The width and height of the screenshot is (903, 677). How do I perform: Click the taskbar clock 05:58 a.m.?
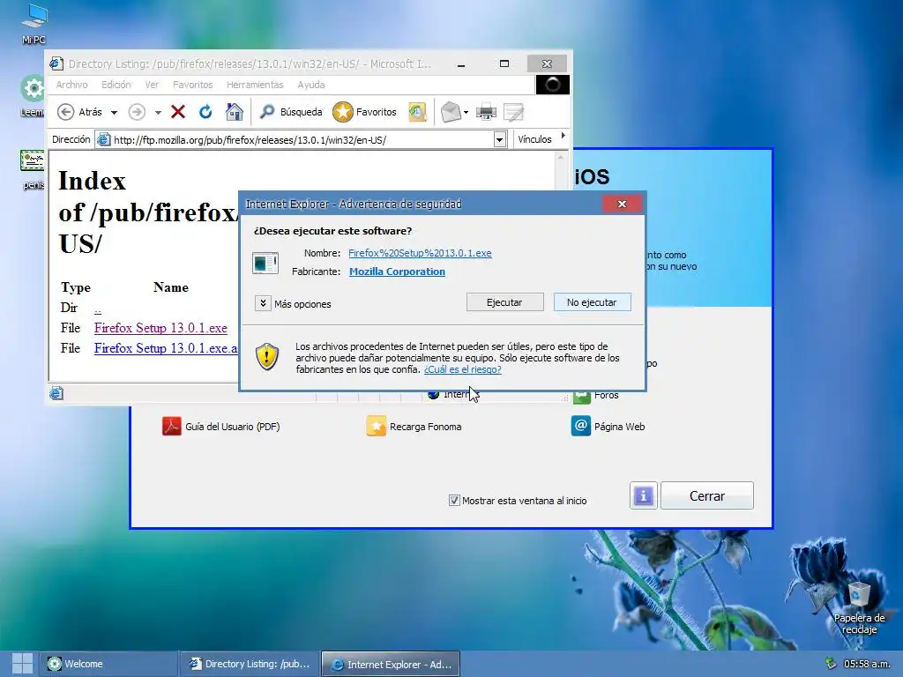pyautogui.click(x=867, y=664)
